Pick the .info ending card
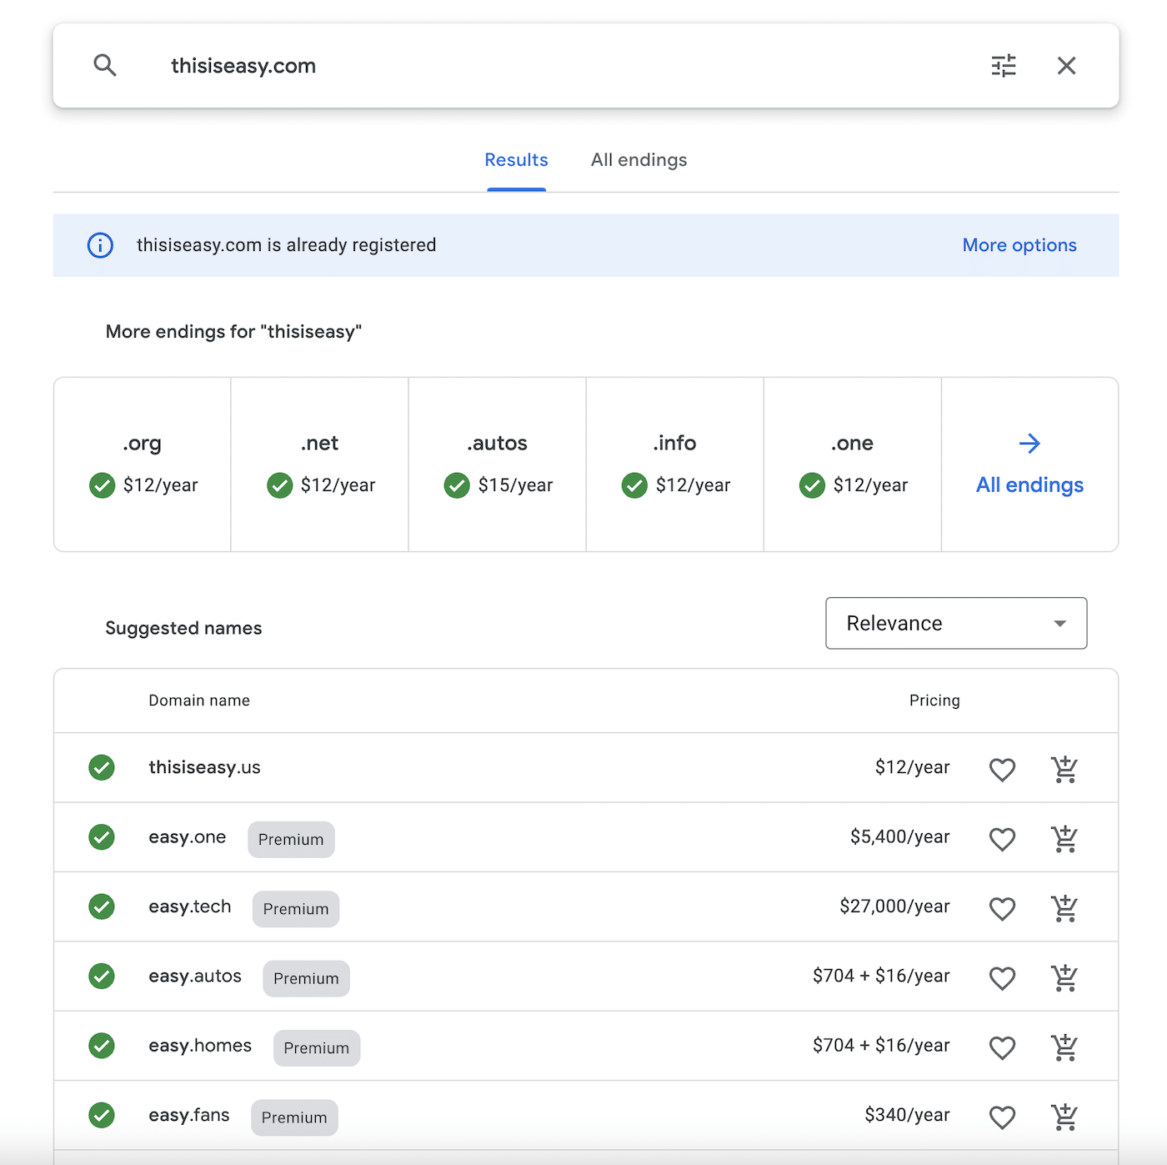1167x1165 pixels. pyautogui.click(x=674, y=464)
